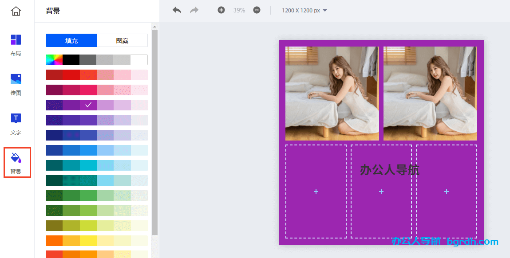Add image to bottom-left empty cell
This screenshot has width=510, height=258.
click(x=316, y=192)
